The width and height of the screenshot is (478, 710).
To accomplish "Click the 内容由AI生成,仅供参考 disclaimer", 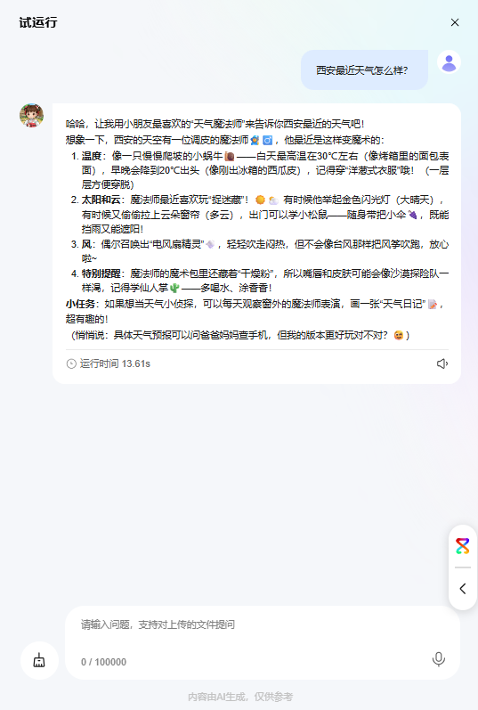I will 240,697.
